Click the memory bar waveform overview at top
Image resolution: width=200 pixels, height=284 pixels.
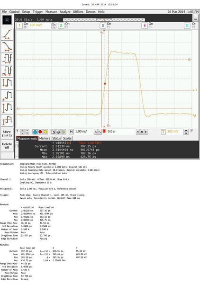coord(104,20)
